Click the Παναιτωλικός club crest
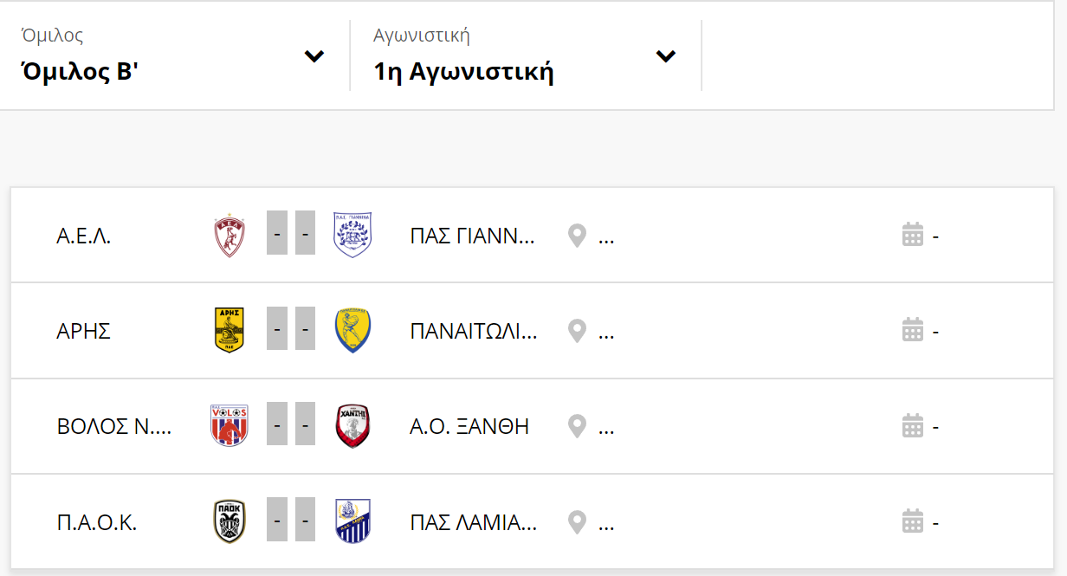The image size is (1067, 576). (x=352, y=331)
